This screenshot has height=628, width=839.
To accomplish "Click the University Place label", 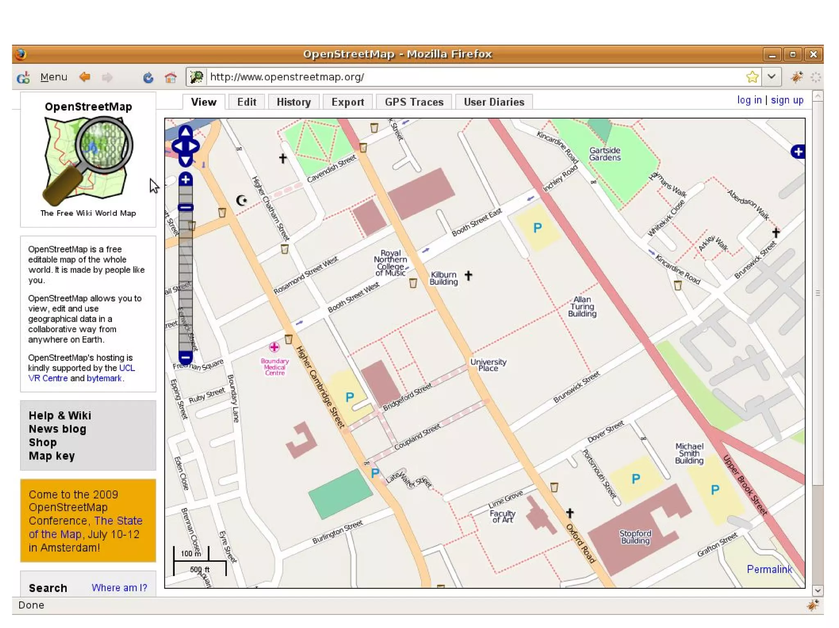I will click(x=488, y=365).
